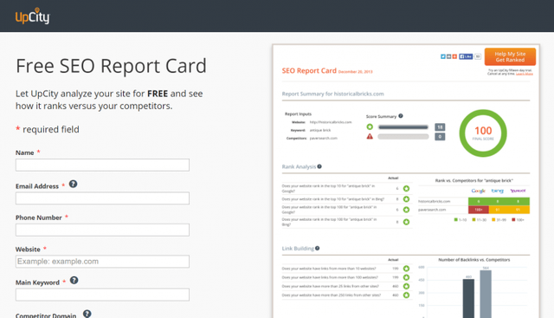Click the UpCity logo
Viewport: 554px width, 318px height.
(33, 16)
